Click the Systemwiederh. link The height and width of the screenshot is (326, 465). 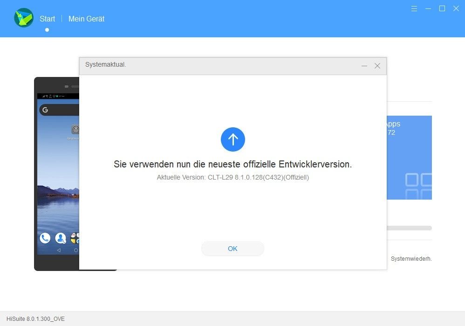click(411, 258)
